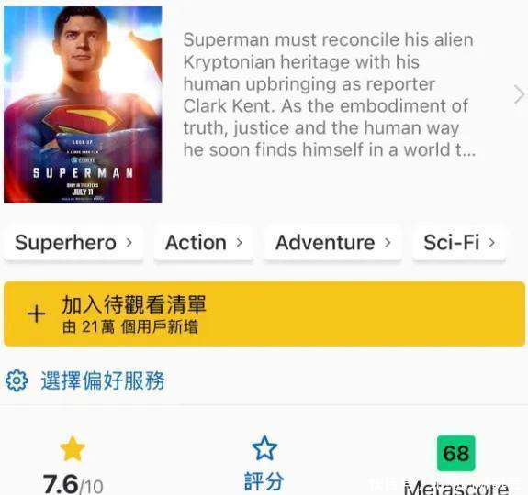The width and height of the screenshot is (528, 495).
Task: Open the Action genre chip
Action: pos(203,243)
